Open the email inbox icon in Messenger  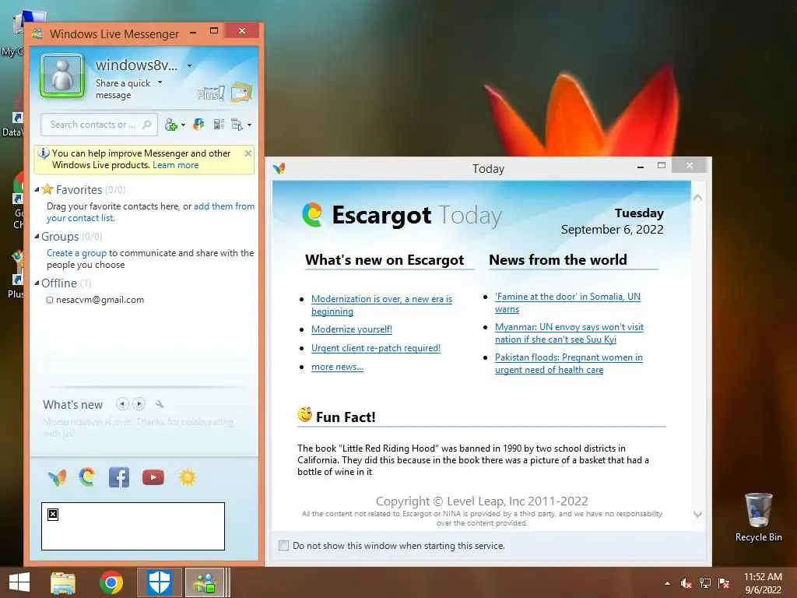click(241, 92)
